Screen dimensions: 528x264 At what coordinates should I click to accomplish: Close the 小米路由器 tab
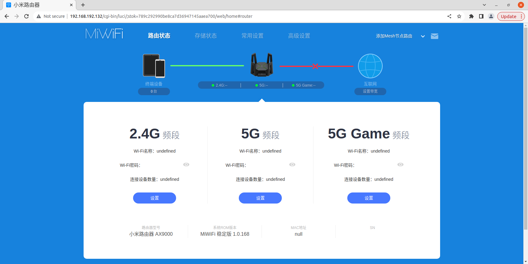71,5
